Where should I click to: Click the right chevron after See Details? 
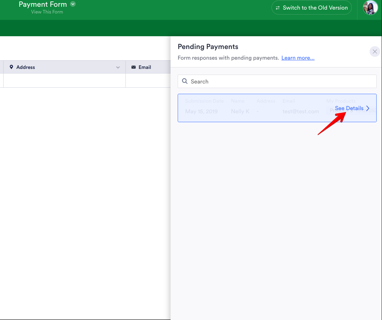coord(368,108)
